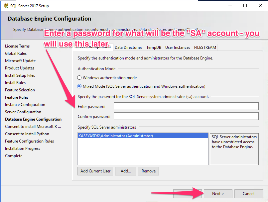Click Server Configuration step in sidebar
The width and height of the screenshot is (268, 202).
tap(23, 112)
